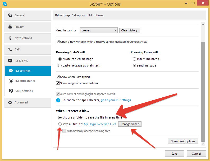Click the Privacy padlock icon

tap(10, 27)
